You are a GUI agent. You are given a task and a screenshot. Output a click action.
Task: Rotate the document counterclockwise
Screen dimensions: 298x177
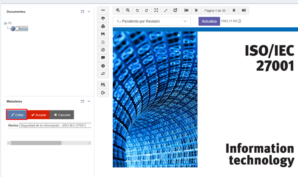point(137,10)
